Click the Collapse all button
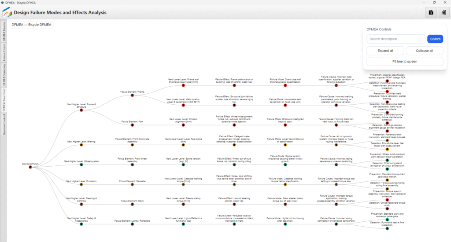Screen dimensions: 451x242 click(424, 51)
